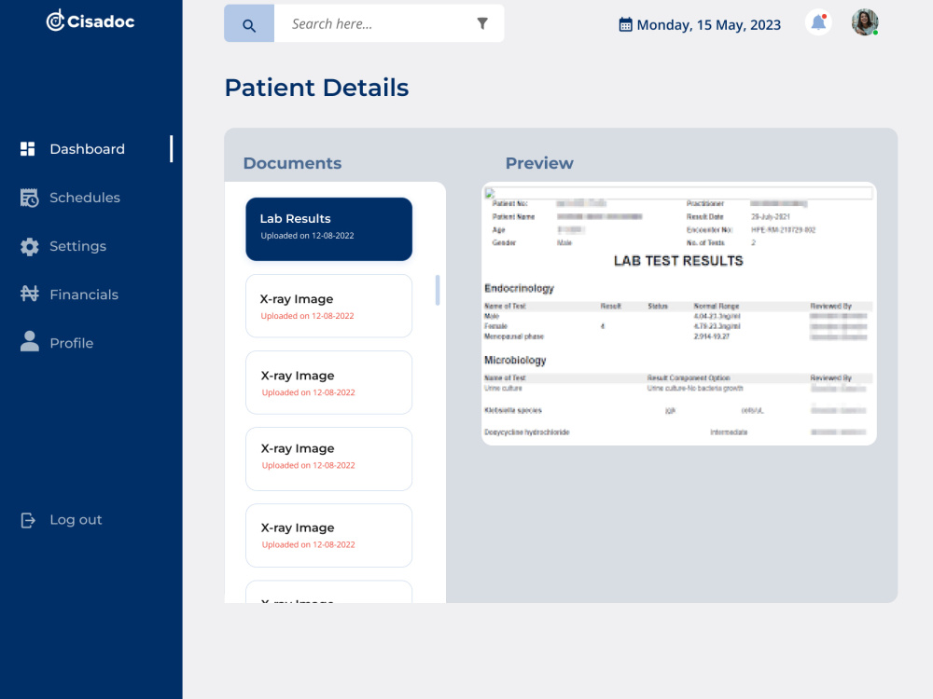Screen dimensions: 933x699
Task: Click the 'Patient Details' heading
Action: pos(316,88)
